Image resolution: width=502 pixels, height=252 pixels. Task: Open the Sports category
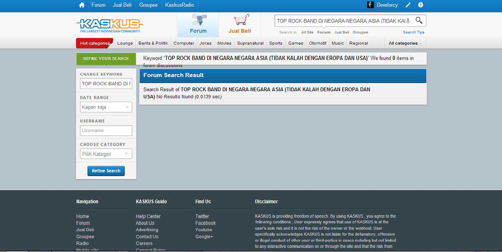pyautogui.click(x=276, y=43)
